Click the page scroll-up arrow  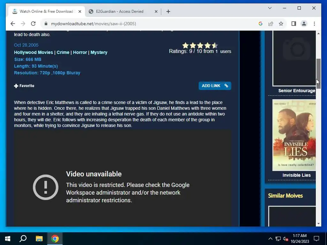[x=318, y=33]
